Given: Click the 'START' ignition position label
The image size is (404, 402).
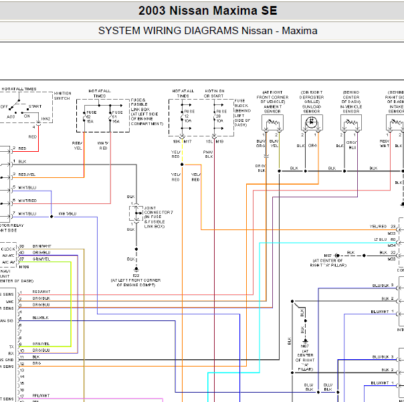Looking at the screenshot, I should 35,106.
